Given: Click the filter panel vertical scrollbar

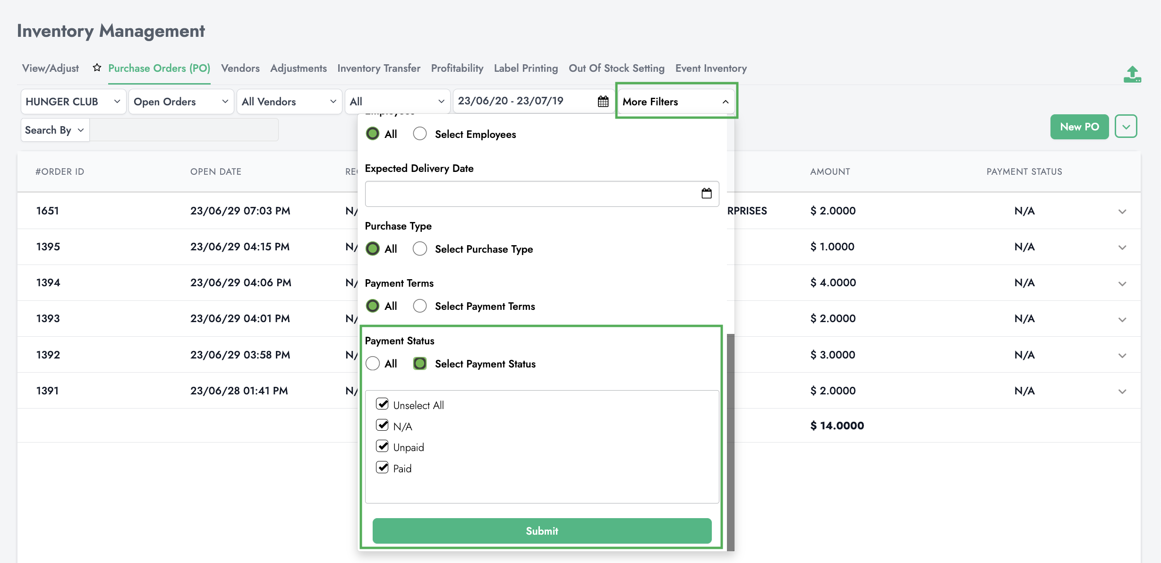Looking at the screenshot, I should [x=730, y=442].
